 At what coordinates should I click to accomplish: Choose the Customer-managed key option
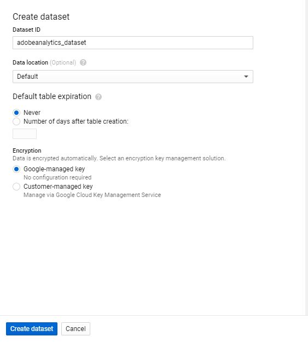(16, 187)
